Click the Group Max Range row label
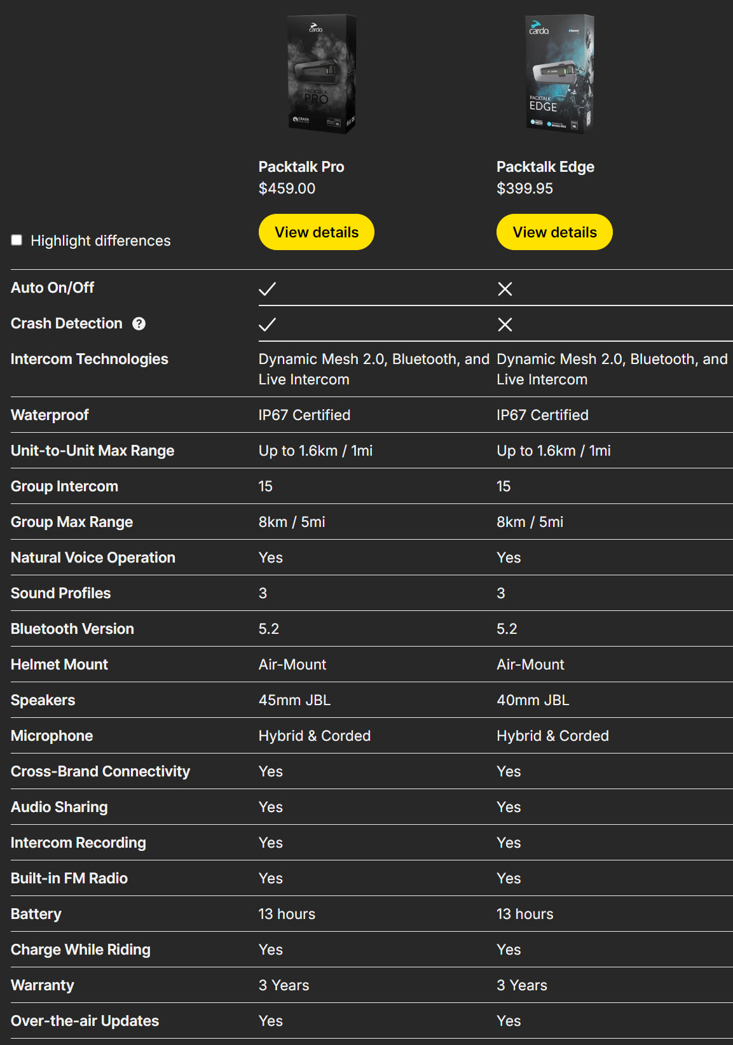The width and height of the screenshot is (733, 1045). tap(72, 522)
